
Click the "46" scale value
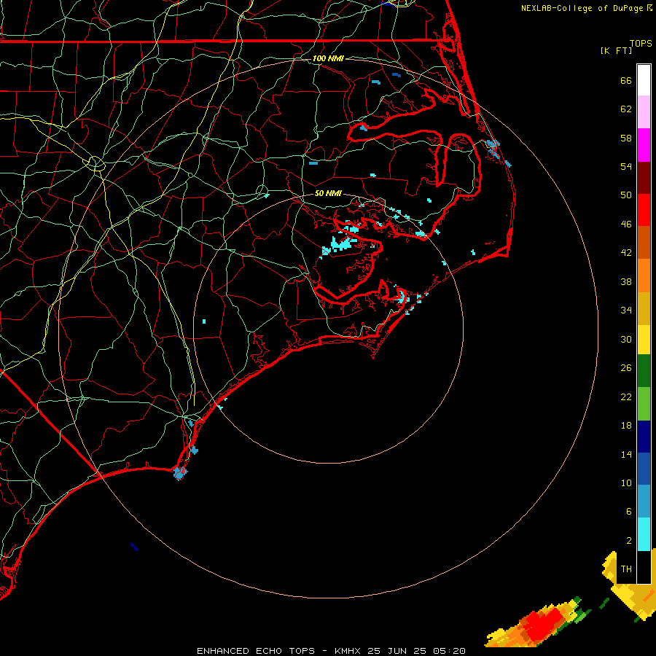click(x=626, y=224)
